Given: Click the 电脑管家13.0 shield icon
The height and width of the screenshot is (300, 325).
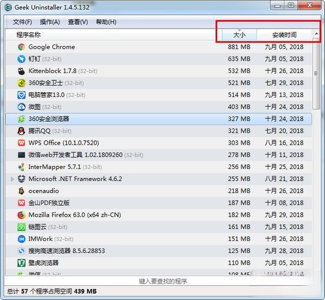Looking at the screenshot, I should tap(21, 95).
